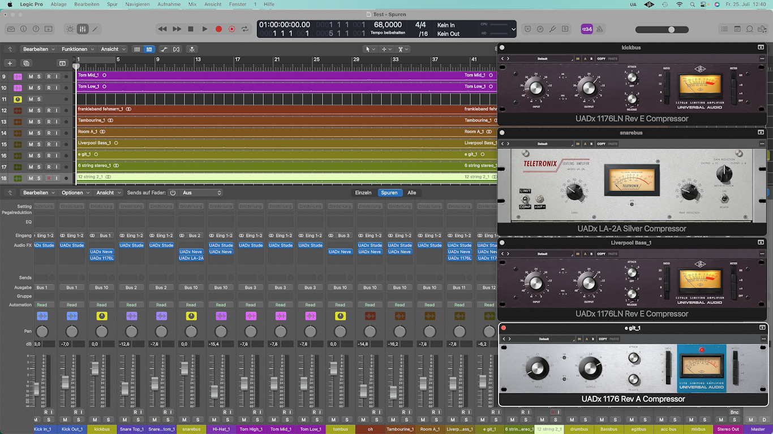773x434 pixels.
Task: Toggle Show Automation button in Tracks area
Action: pyautogui.click(x=164, y=49)
